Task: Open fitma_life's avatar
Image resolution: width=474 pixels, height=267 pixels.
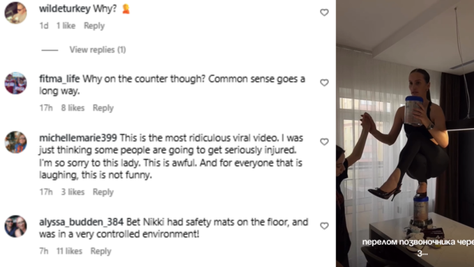Action: pos(16,83)
